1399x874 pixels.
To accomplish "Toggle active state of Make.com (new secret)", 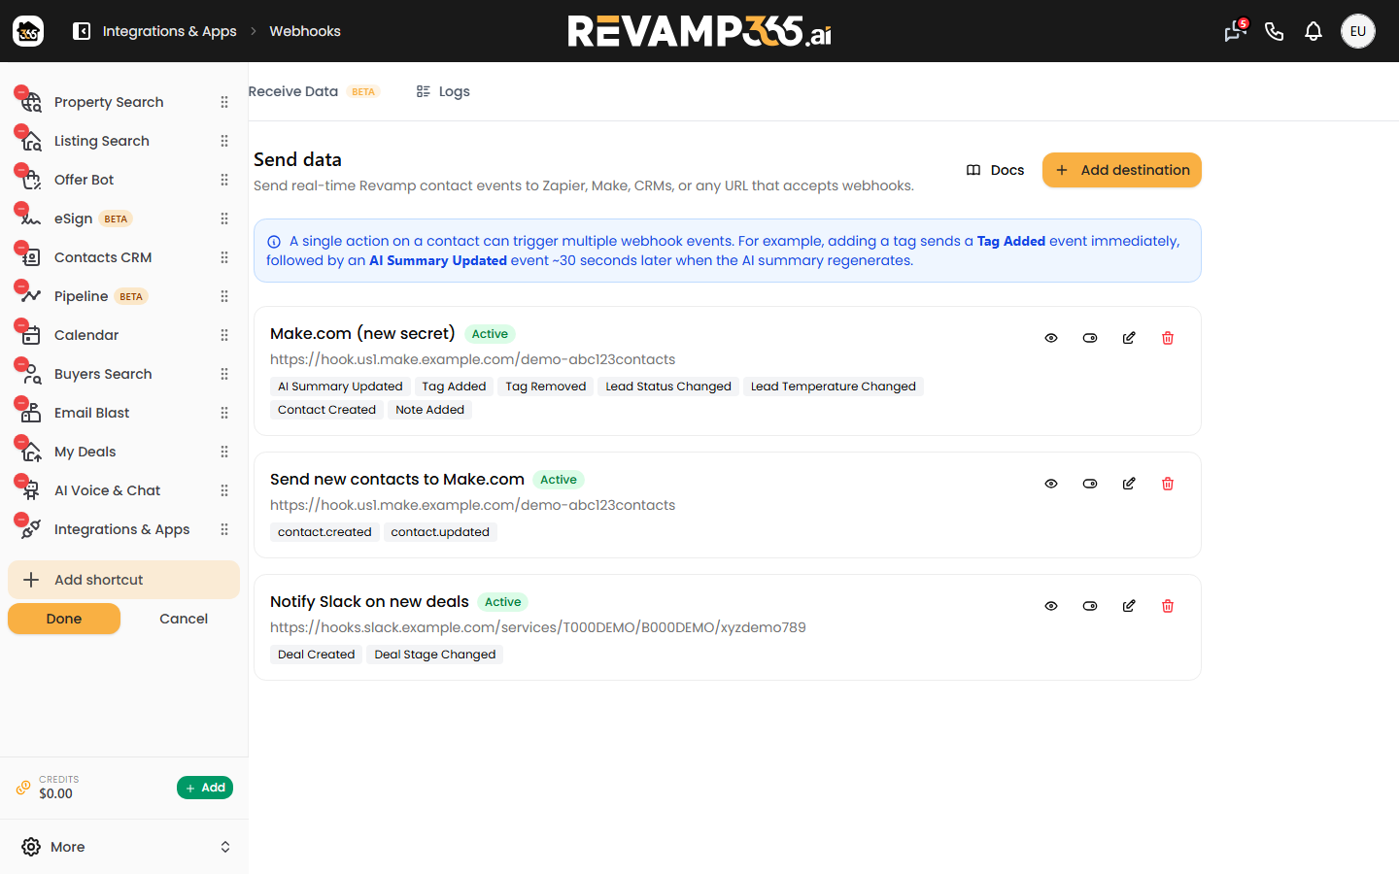I will click(1090, 338).
